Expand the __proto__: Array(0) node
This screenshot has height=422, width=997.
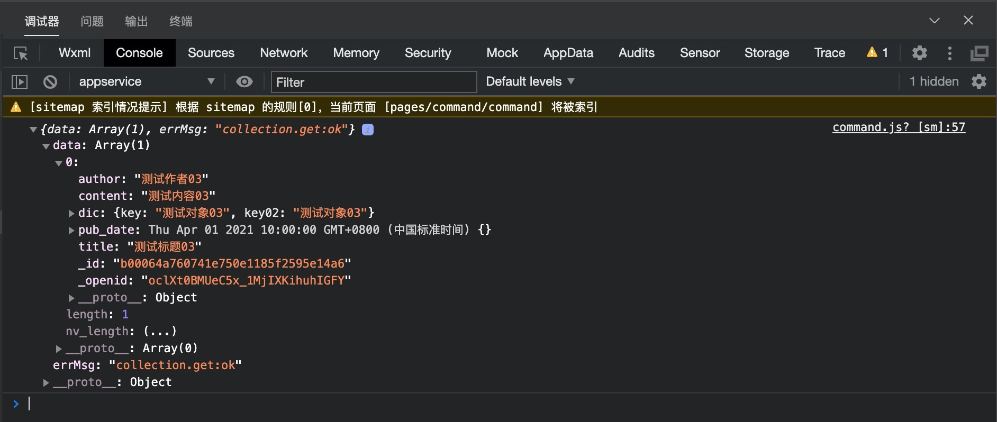59,348
